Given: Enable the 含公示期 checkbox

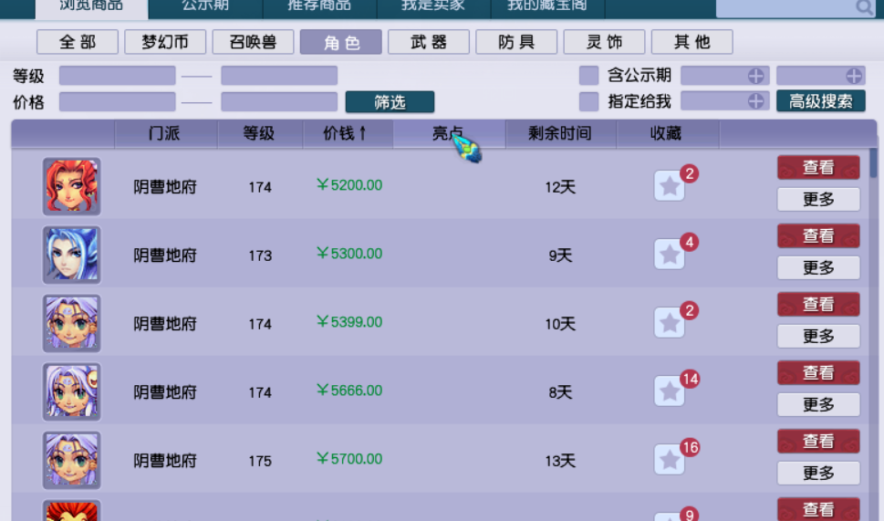Looking at the screenshot, I should pyautogui.click(x=589, y=76).
